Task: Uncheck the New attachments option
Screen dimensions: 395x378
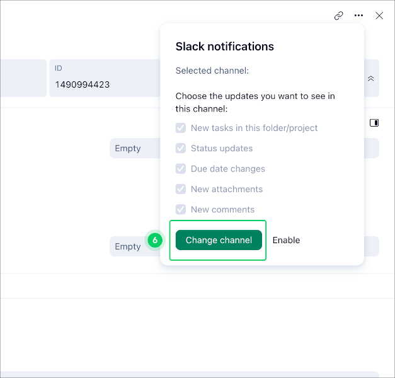Action: click(x=181, y=189)
